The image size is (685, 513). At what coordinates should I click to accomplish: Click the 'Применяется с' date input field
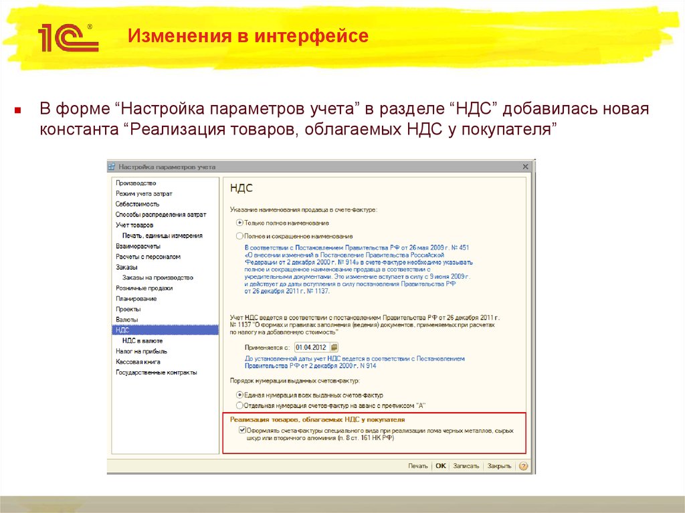click(x=312, y=347)
